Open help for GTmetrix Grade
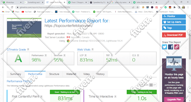Viewport: 191px width, 102px height. (28, 49)
